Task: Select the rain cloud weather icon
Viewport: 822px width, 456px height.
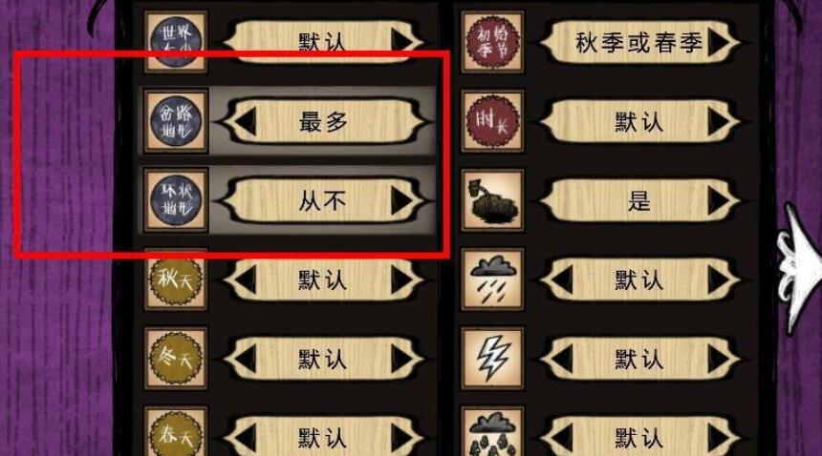Action: pyautogui.click(x=492, y=280)
